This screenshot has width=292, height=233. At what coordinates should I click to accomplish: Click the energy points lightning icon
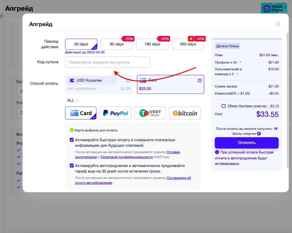(x=259, y=134)
